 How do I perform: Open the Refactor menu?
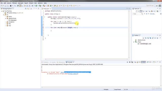point(15,3)
